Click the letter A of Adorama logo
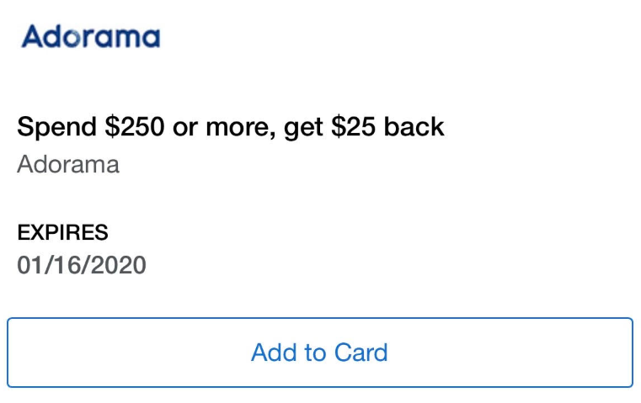The height and width of the screenshot is (403, 641). coord(32,36)
